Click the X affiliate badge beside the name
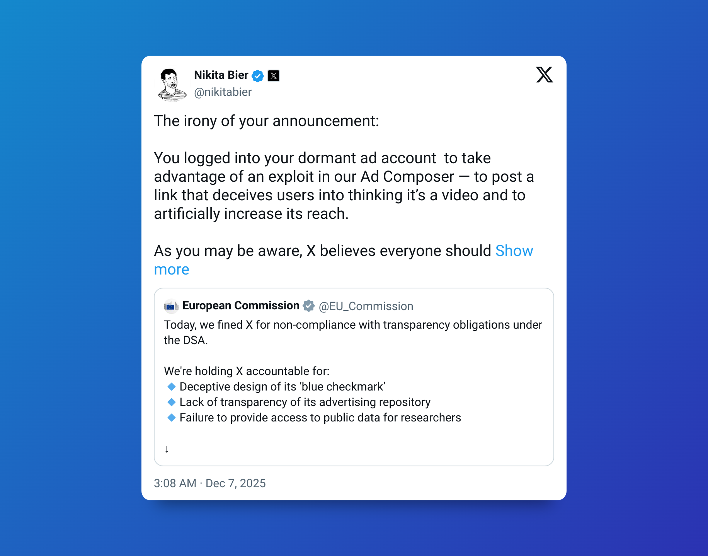Viewport: 708px width, 556px height. [274, 76]
